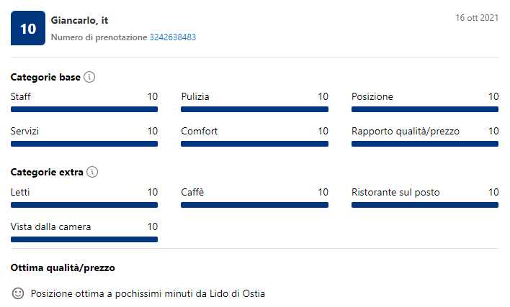Click the review date 16 ott 2021
Viewport: 510px width, 307px height.
click(477, 18)
